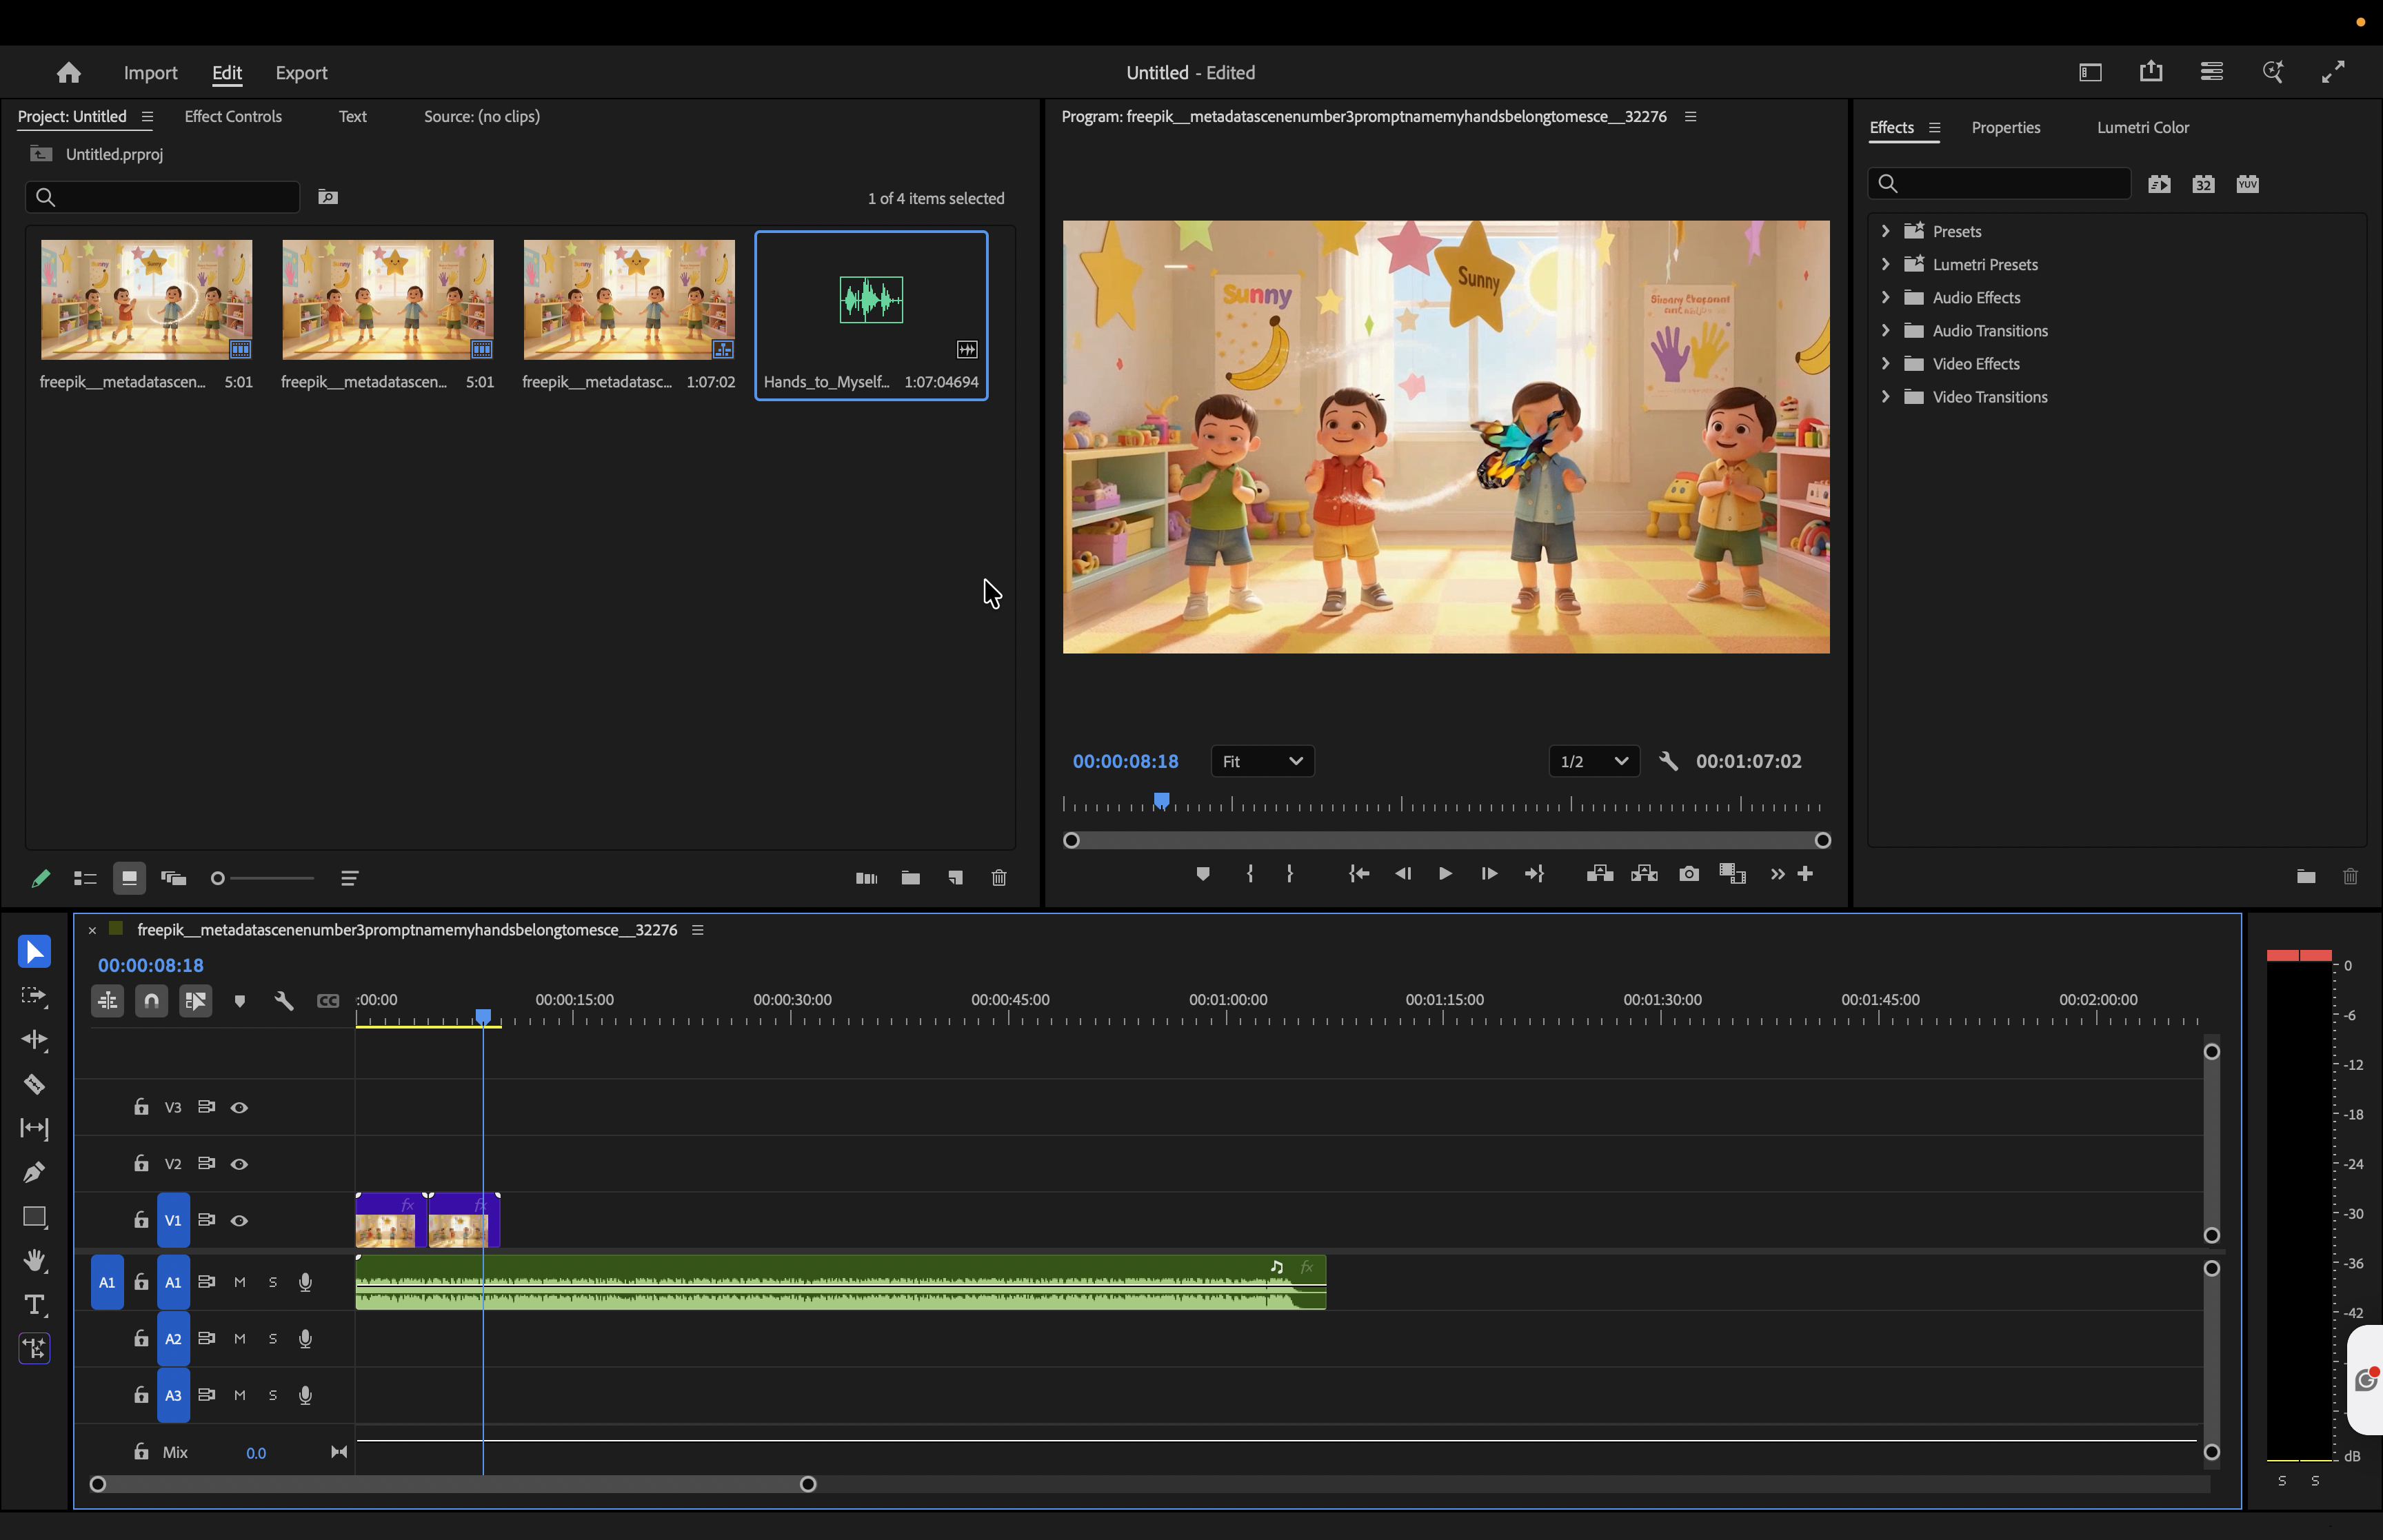Screen dimensions: 2383x1540
Task: Go to Out point
Action: [1534, 874]
